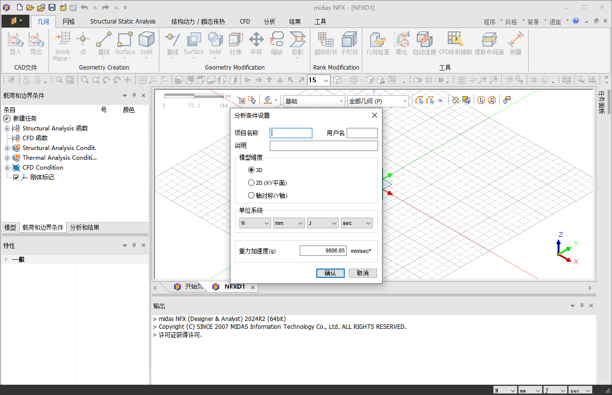612x395 pixels.
Task: Open the time unit sec dropdown in dialog
Action: [x=357, y=223]
